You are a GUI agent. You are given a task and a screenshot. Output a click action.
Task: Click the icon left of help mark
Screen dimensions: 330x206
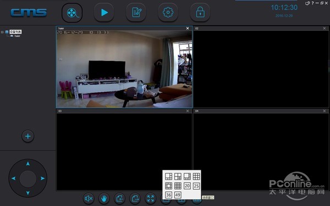tap(307, 3)
